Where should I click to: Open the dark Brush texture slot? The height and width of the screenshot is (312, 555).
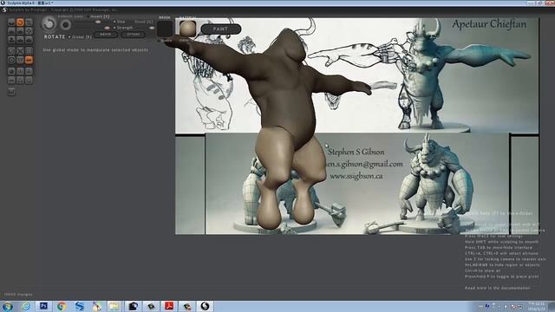[x=165, y=29]
